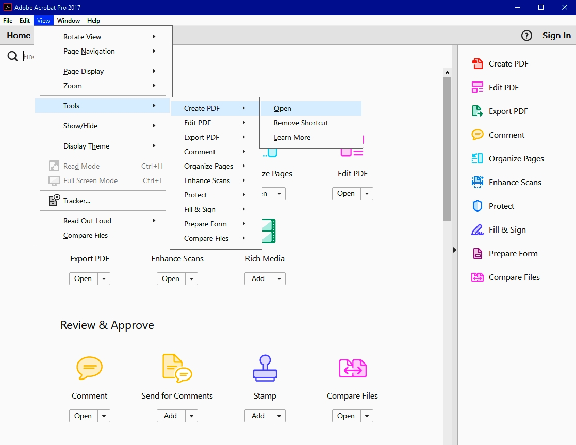The image size is (576, 445).
Task: Click Add button under Stamp
Action: click(259, 416)
